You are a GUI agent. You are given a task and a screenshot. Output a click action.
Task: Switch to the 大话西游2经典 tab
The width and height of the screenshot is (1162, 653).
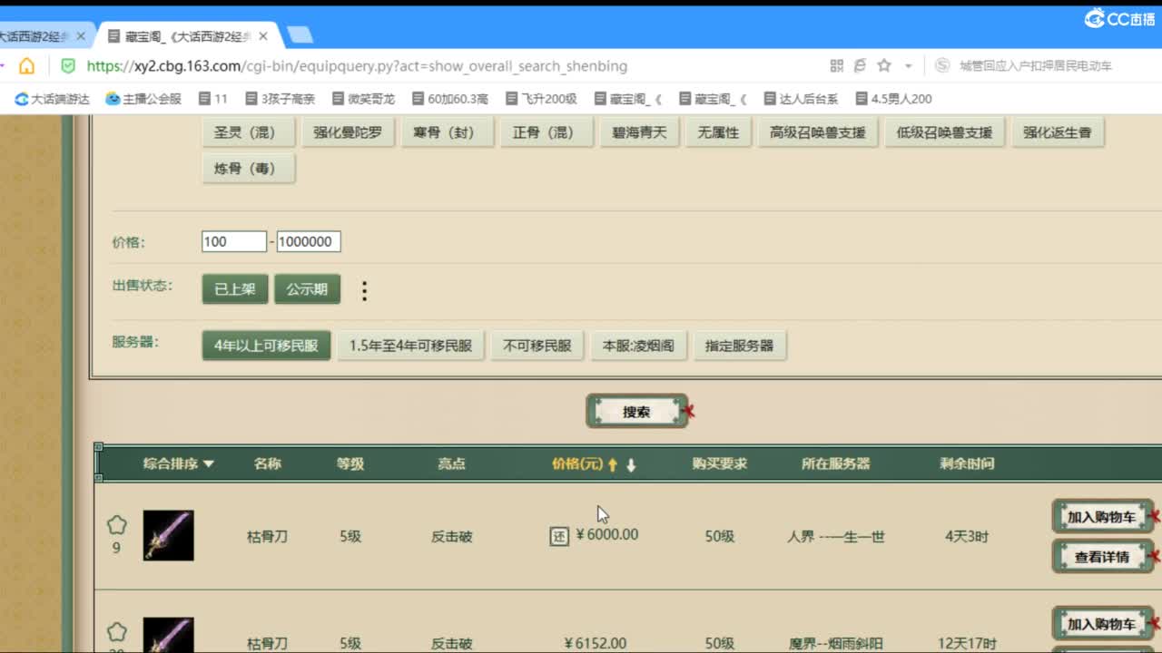pos(34,36)
